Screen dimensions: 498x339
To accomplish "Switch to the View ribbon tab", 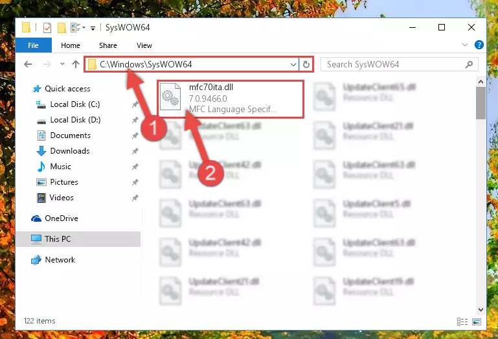I will point(144,45).
